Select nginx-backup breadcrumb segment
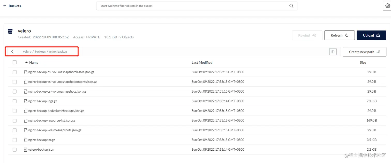Image resolution: width=391 pixels, height=163 pixels. 58,52
